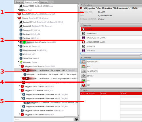Click the Panel circuit board icon
This screenshot has width=142, height=122.
point(21,10)
